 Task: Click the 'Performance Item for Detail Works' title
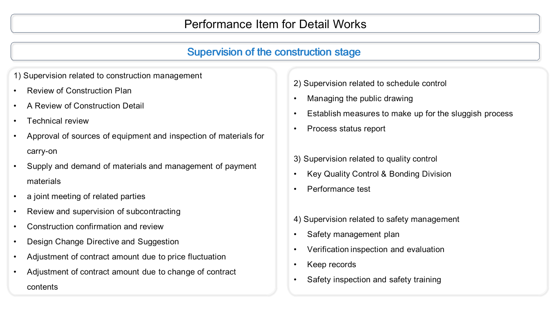click(x=275, y=24)
